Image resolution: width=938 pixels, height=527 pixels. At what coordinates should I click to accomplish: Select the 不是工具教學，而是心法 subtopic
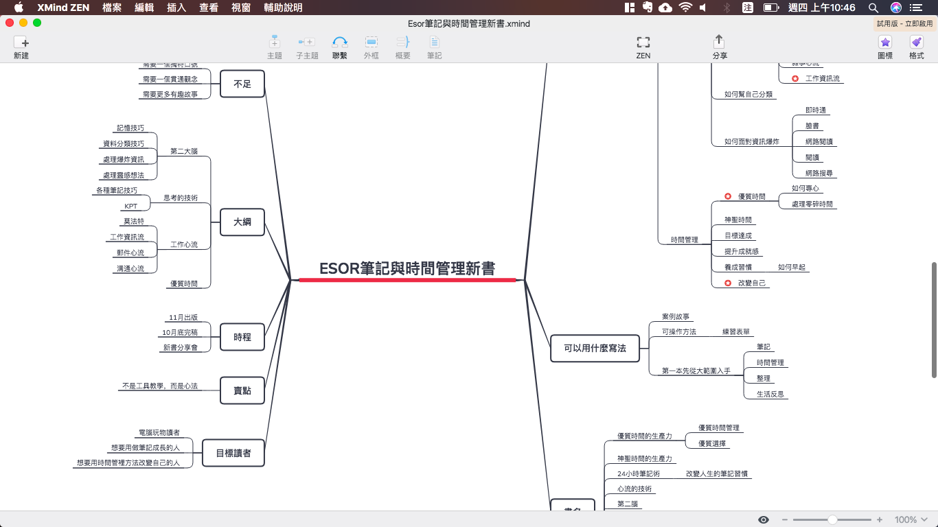click(160, 386)
